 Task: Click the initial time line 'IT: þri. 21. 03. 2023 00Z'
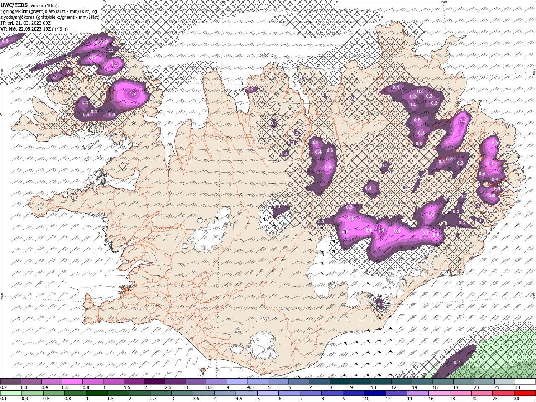[x=25, y=23]
